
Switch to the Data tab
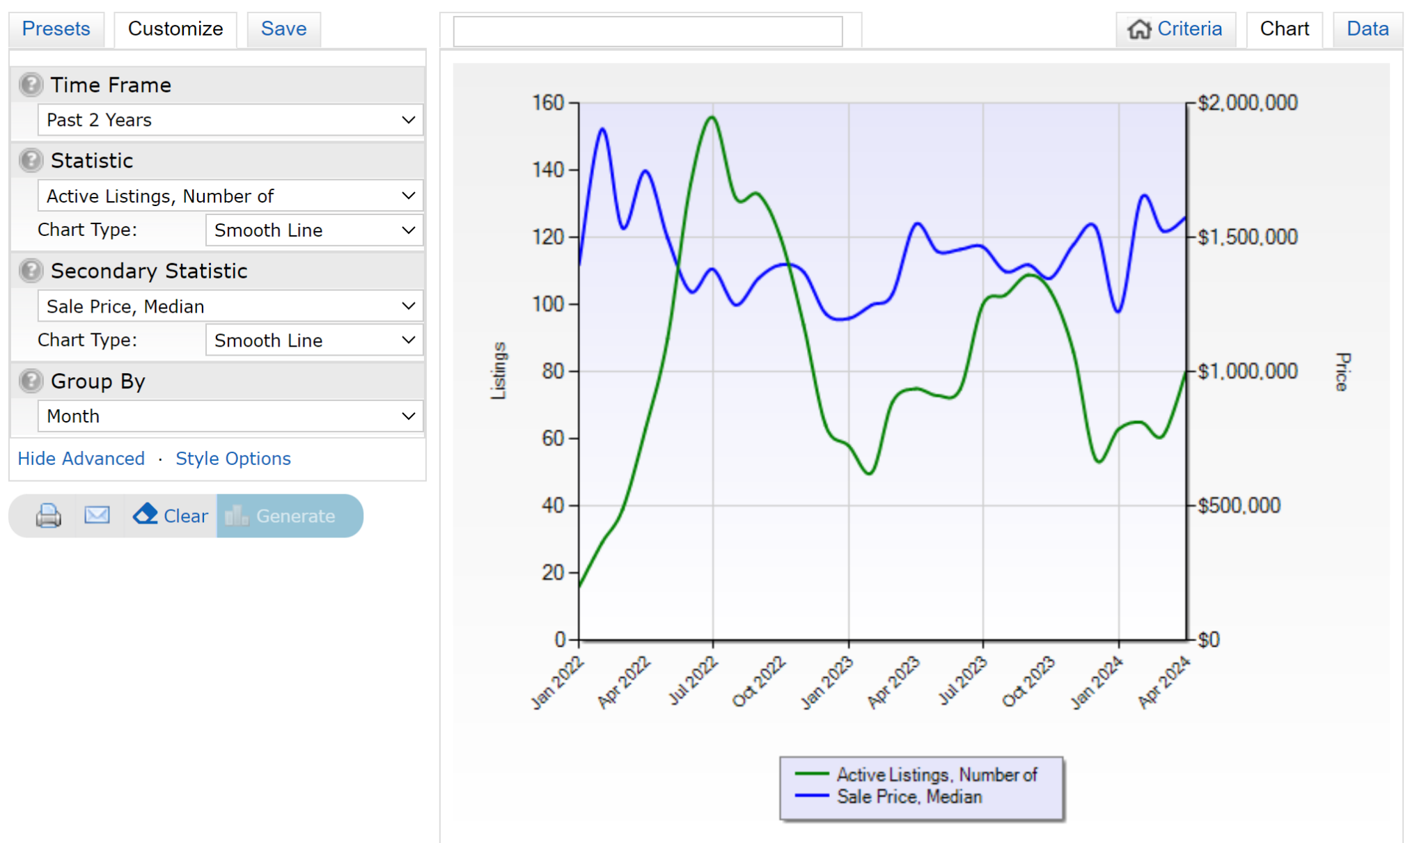[x=1366, y=29]
